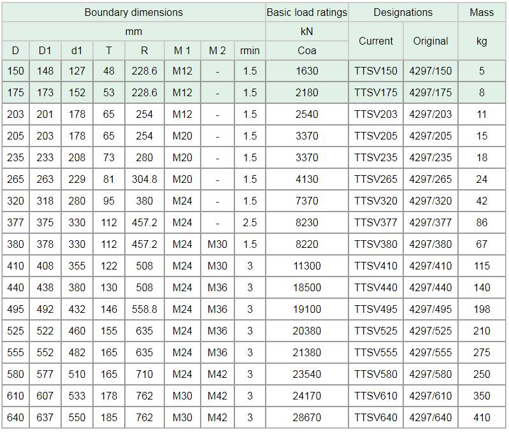Select the rmin column header
The image size is (509, 432).
click(x=250, y=50)
